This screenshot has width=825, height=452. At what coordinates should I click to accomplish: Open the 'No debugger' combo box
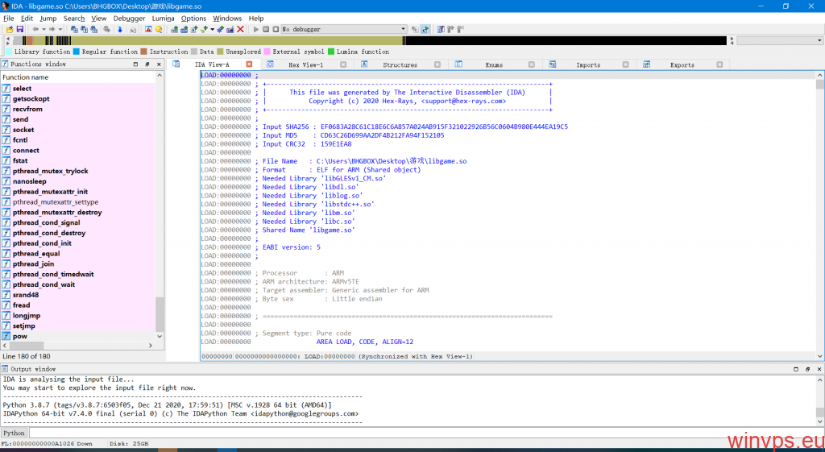pyautogui.click(x=344, y=30)
